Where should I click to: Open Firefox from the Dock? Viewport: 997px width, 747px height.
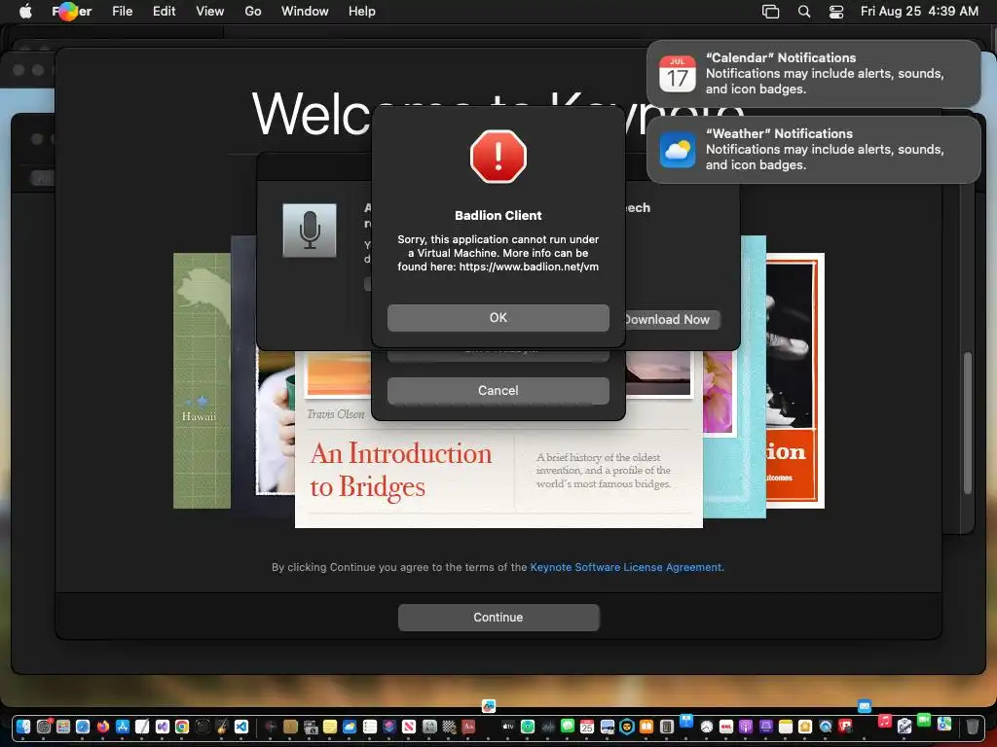click(x=103, y=727)
